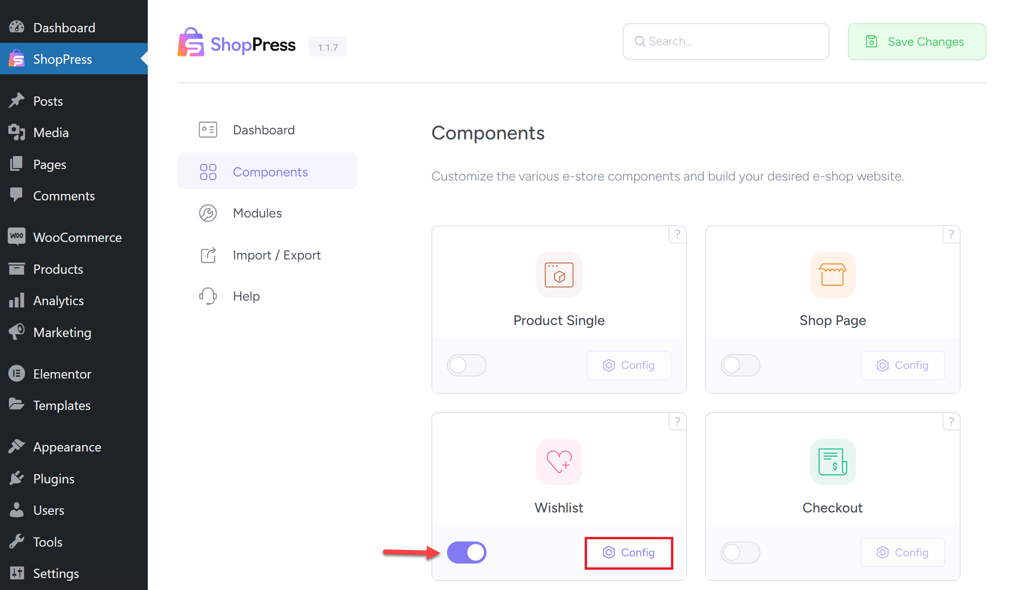The height and width of the screenshot is (590, 1016).
Task: Open the Wishlist Config button
Action: (629, 552)
